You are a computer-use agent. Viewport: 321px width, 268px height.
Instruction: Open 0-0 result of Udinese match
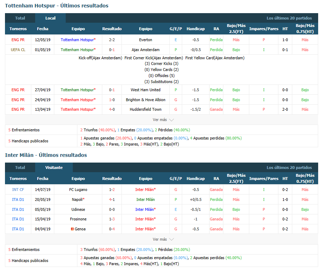[112, 209]
